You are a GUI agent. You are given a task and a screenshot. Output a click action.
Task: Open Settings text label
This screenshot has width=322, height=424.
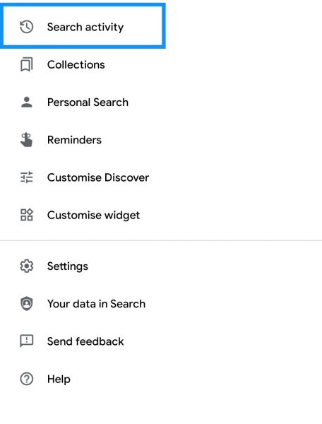point(68,266)
